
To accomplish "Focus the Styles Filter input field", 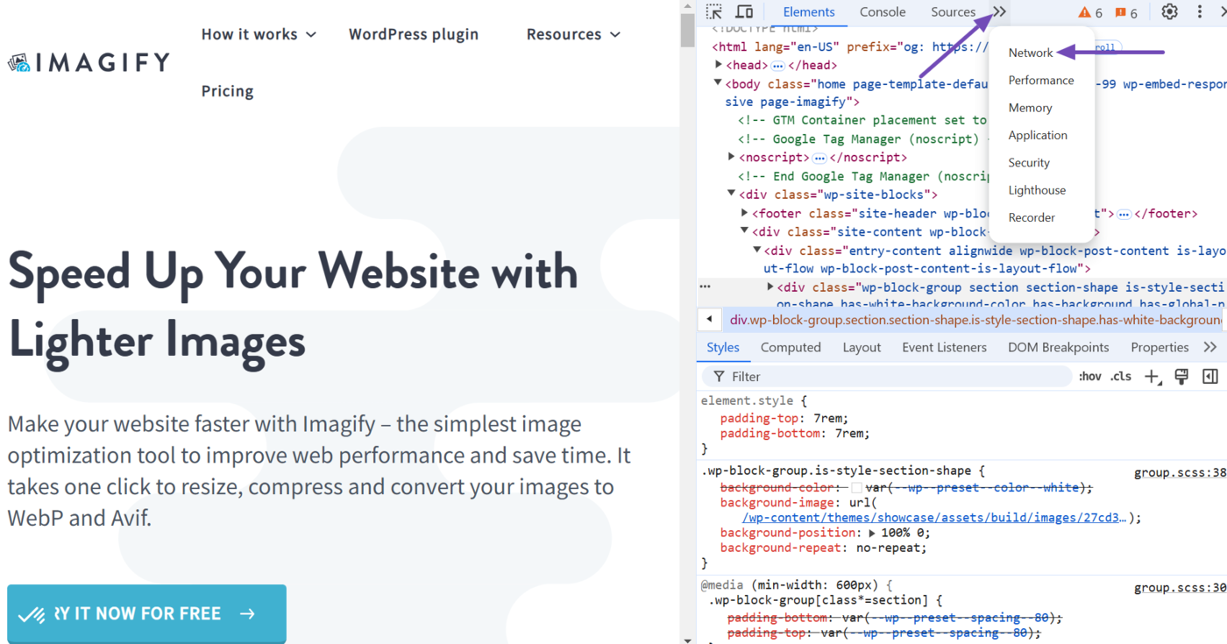I will [x=887, y=377].
